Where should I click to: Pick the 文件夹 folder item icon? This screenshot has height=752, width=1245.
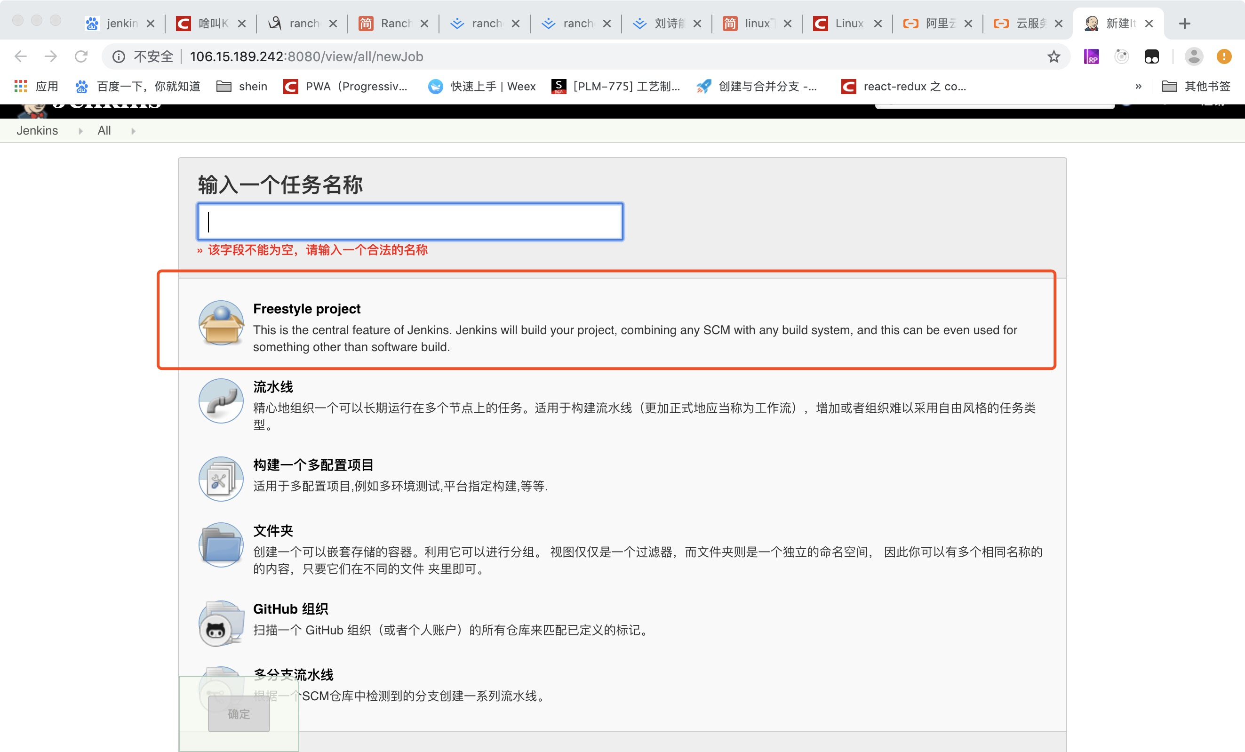(221, 545)
